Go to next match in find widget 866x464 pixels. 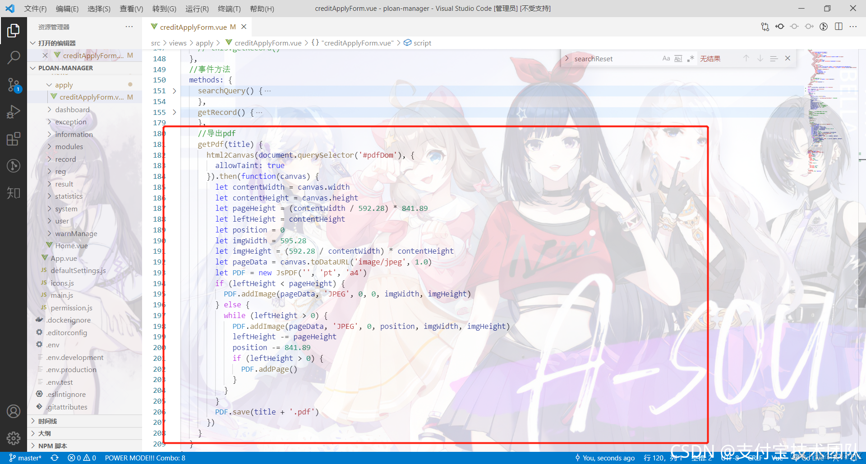coord(760,59)
